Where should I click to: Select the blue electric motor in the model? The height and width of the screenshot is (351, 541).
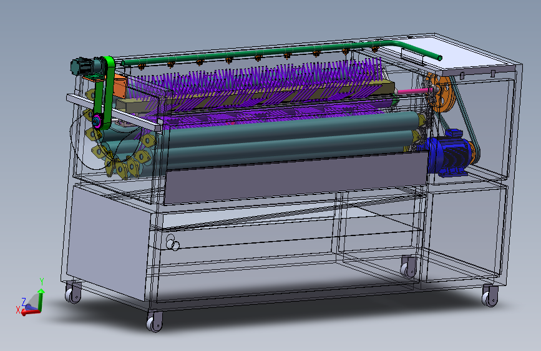click(449, 154)
